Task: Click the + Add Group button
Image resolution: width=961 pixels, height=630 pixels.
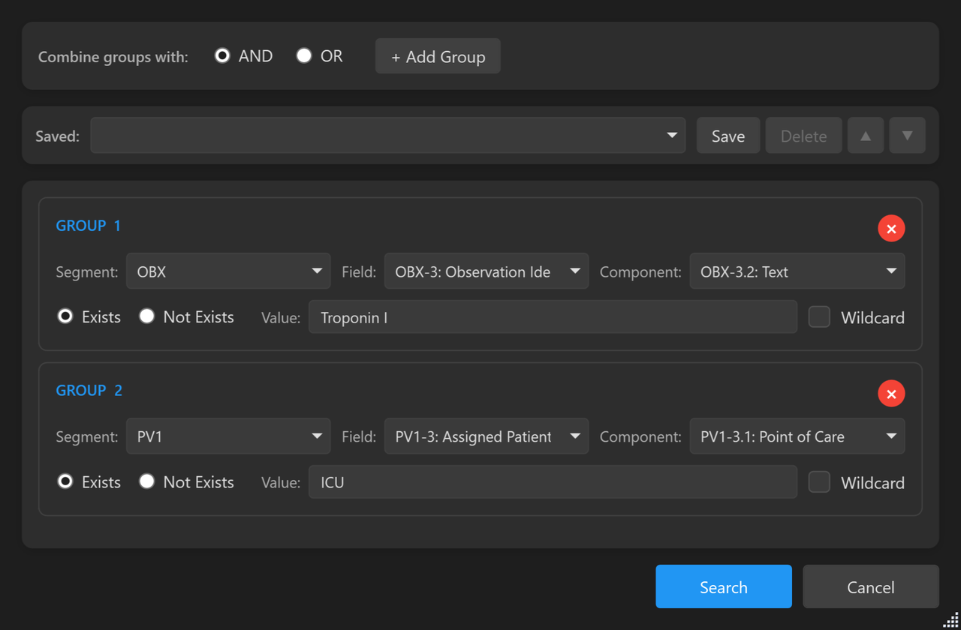Action: click(438, 56)
